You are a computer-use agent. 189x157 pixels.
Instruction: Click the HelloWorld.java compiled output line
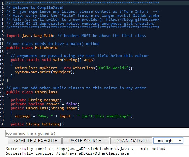click(x=85, y=149)
